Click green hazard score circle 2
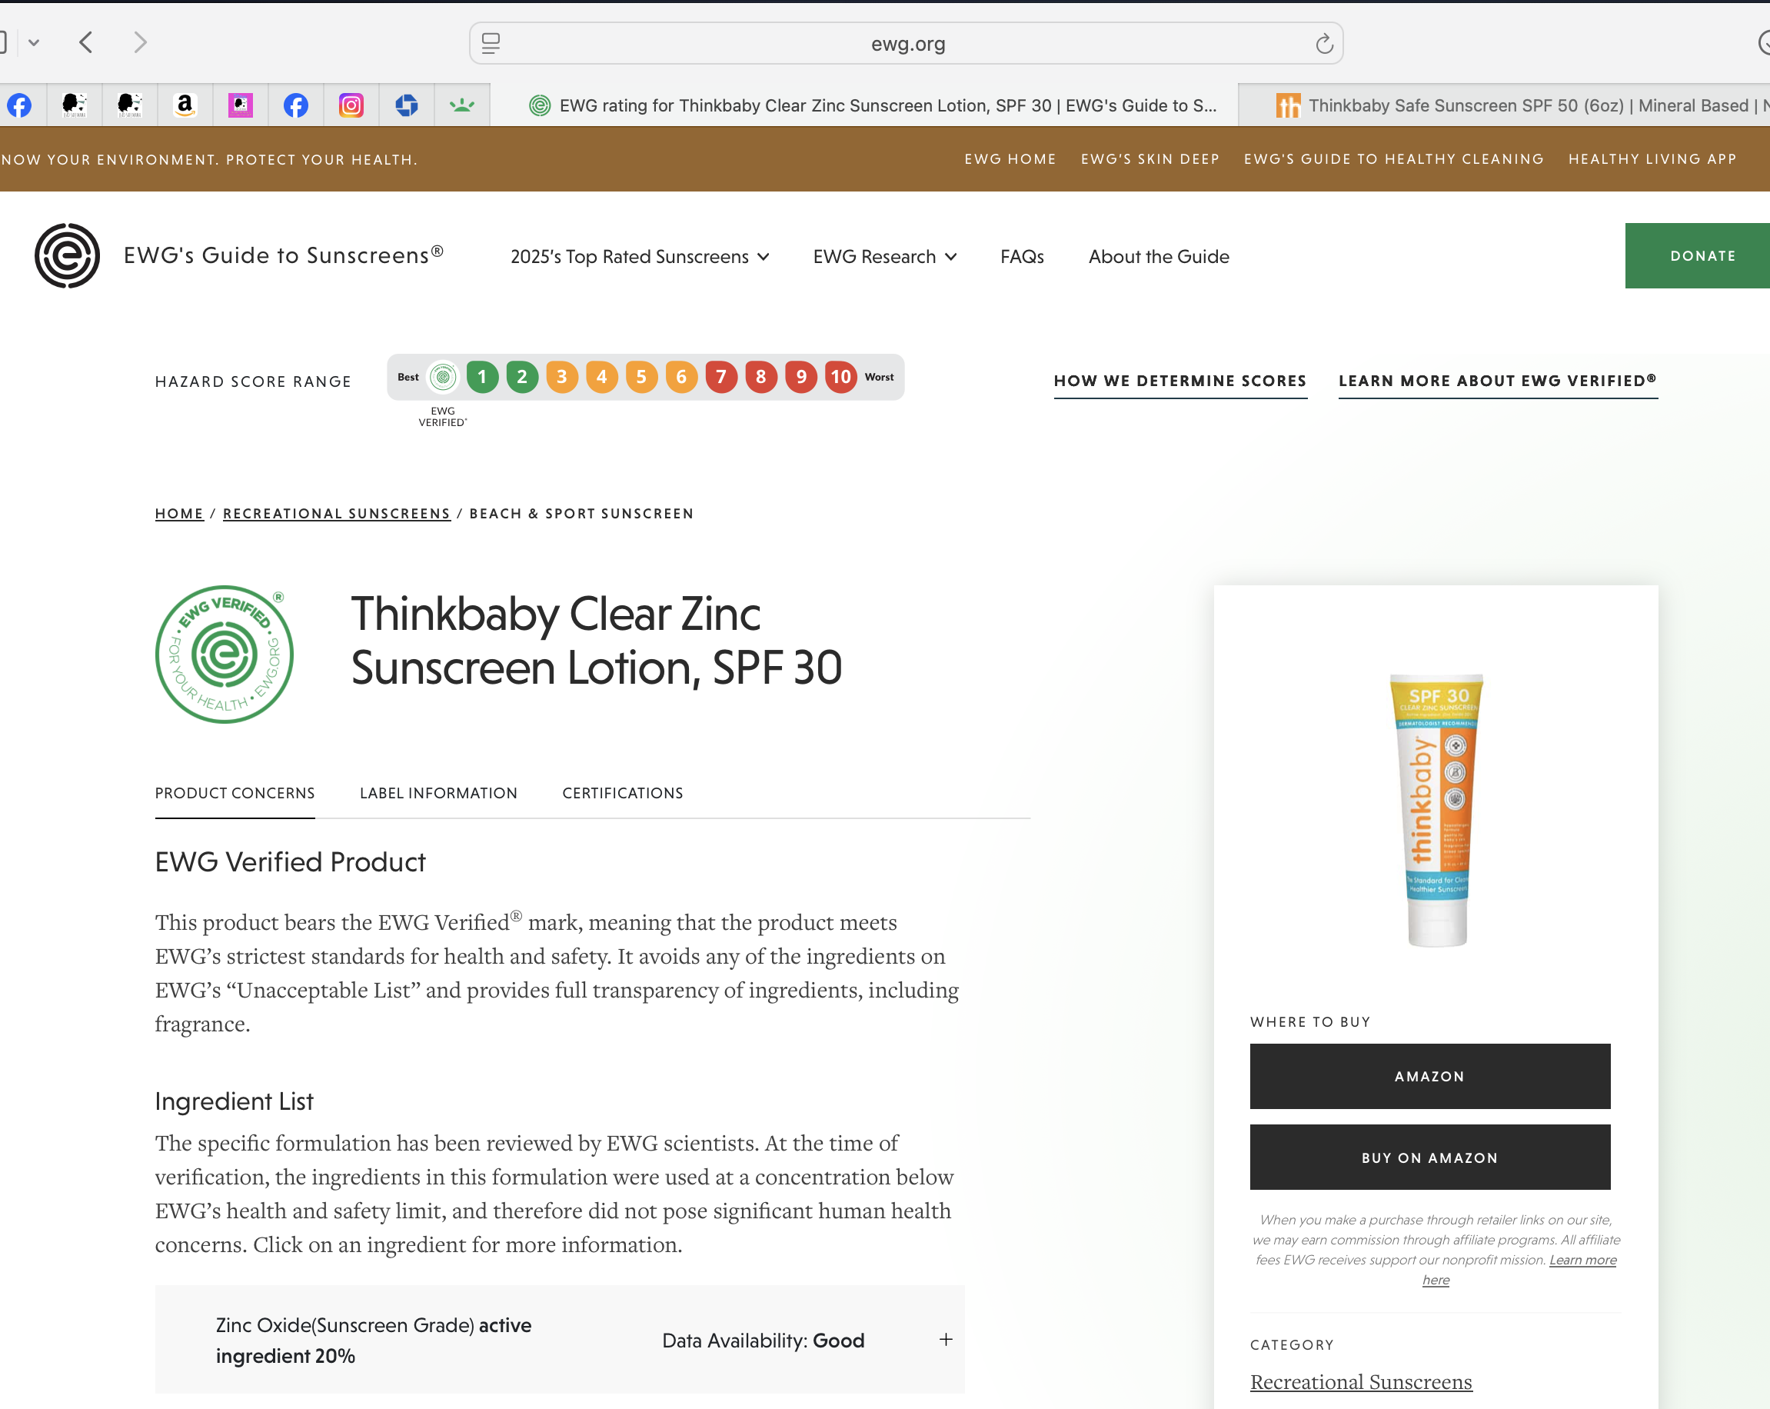This screenshot has height=1409, width=1770. pyautogui.click(x=522, y=377)
